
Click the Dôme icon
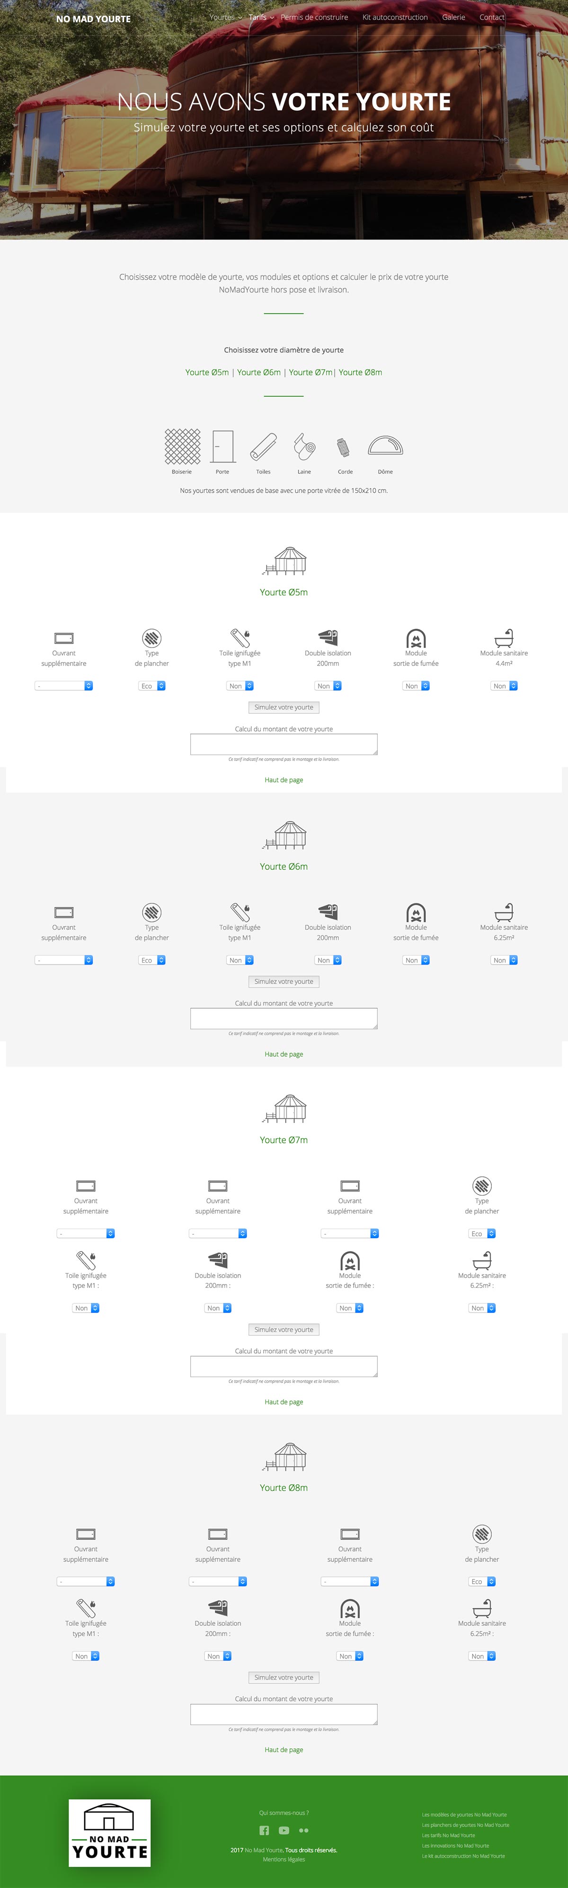(385, 446)
